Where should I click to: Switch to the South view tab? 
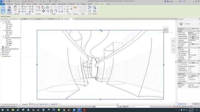click(52, 19)
